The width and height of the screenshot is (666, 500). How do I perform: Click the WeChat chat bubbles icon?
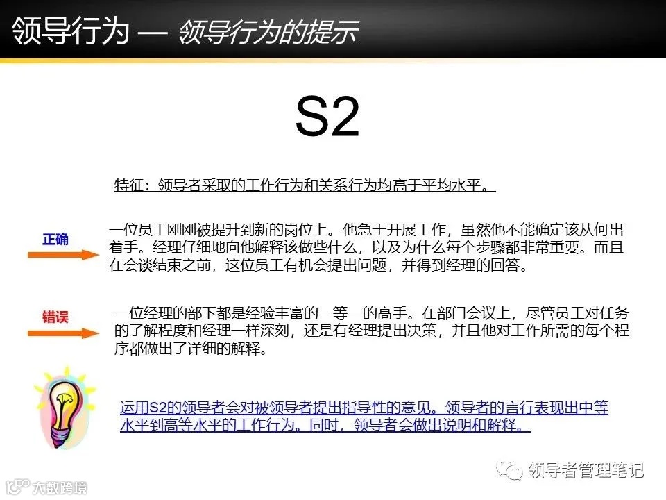coord(511,471)
